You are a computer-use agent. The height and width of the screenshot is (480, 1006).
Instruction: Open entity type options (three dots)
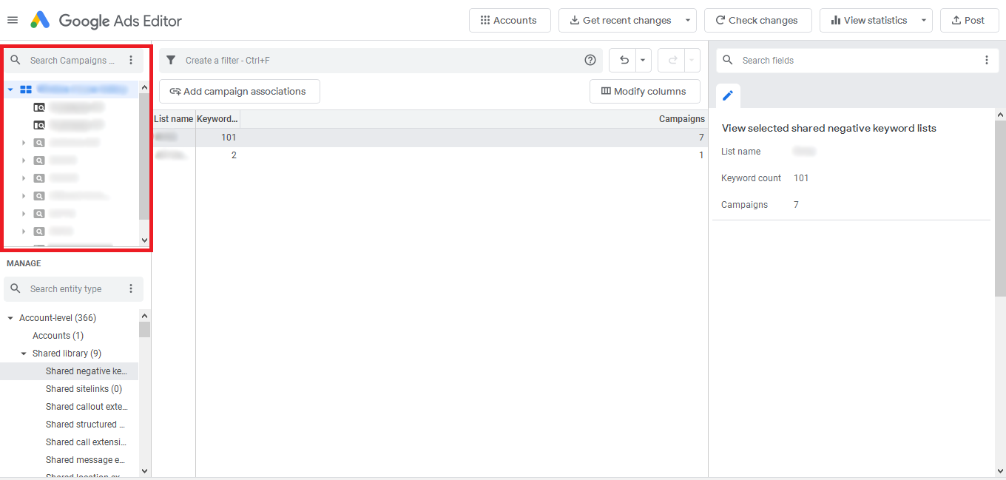[131, 289]
